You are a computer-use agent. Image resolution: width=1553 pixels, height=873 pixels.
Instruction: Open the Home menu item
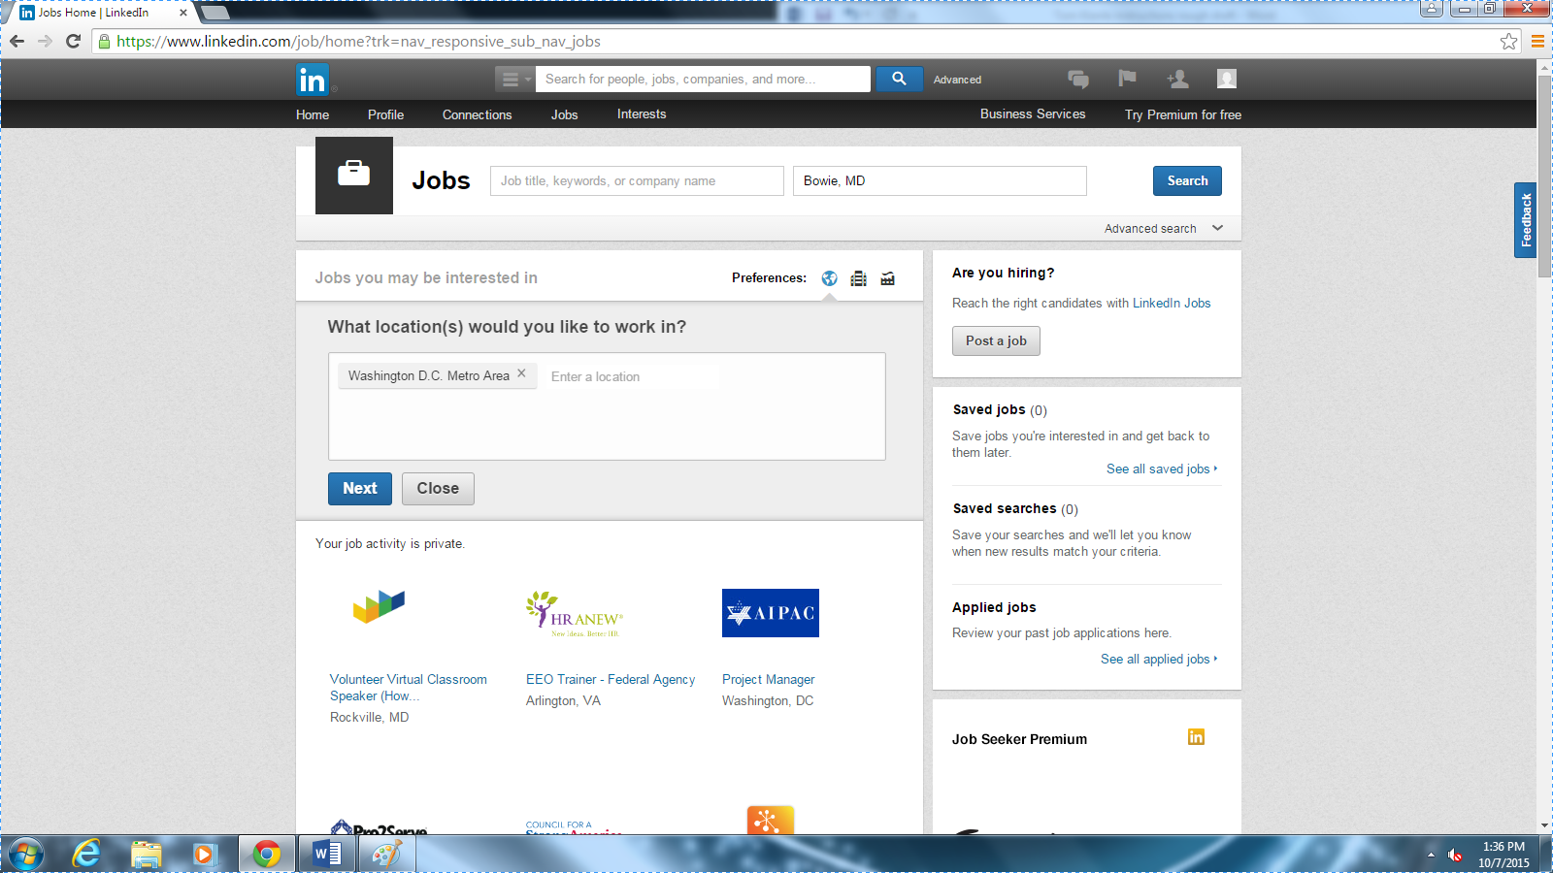point(313,114)
